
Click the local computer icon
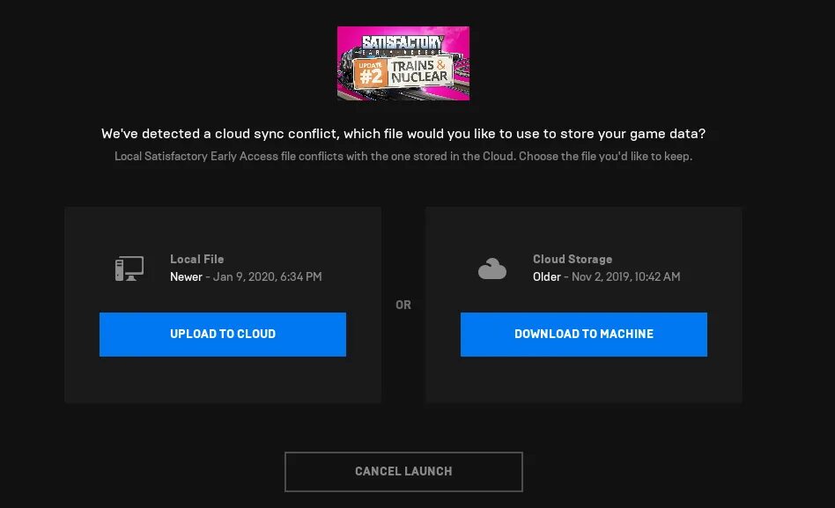pyautogui.click(x=129, y=269)
